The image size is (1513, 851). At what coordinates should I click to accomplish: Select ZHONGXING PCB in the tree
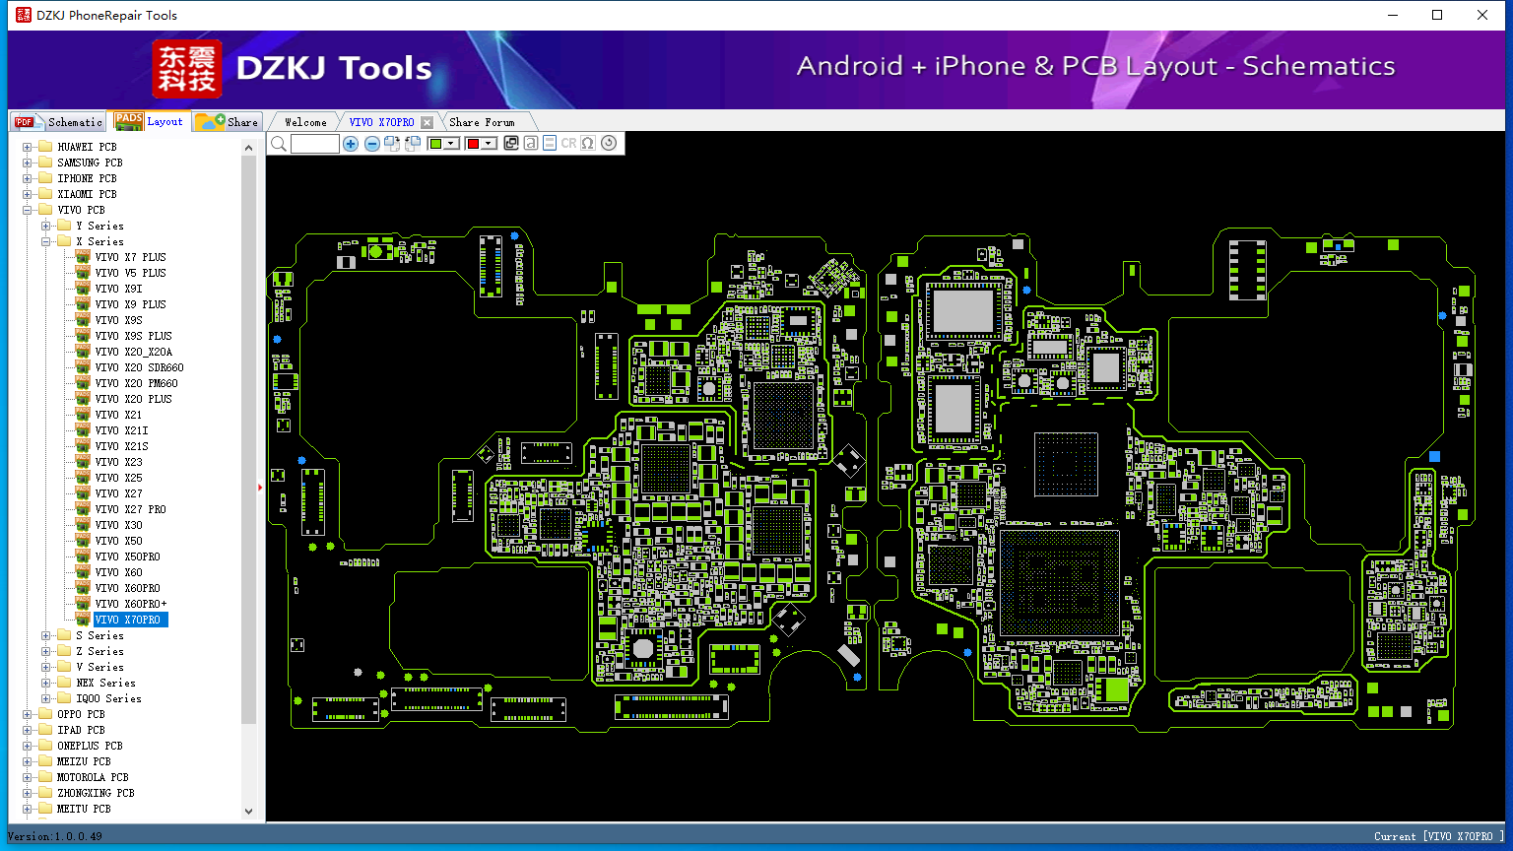(x=96, y=793)
